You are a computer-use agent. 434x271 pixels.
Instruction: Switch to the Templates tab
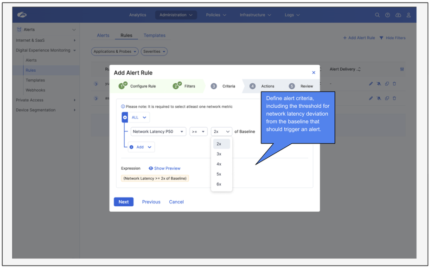(x=154, y=36)
